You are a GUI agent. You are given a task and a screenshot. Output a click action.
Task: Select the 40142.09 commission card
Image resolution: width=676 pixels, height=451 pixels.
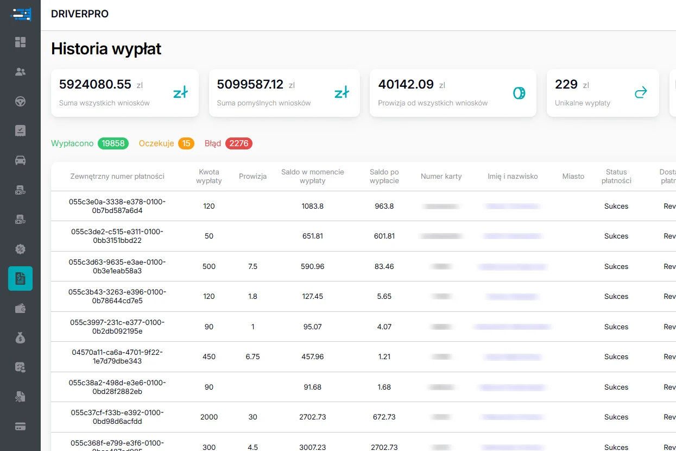[x=453, y=93]
